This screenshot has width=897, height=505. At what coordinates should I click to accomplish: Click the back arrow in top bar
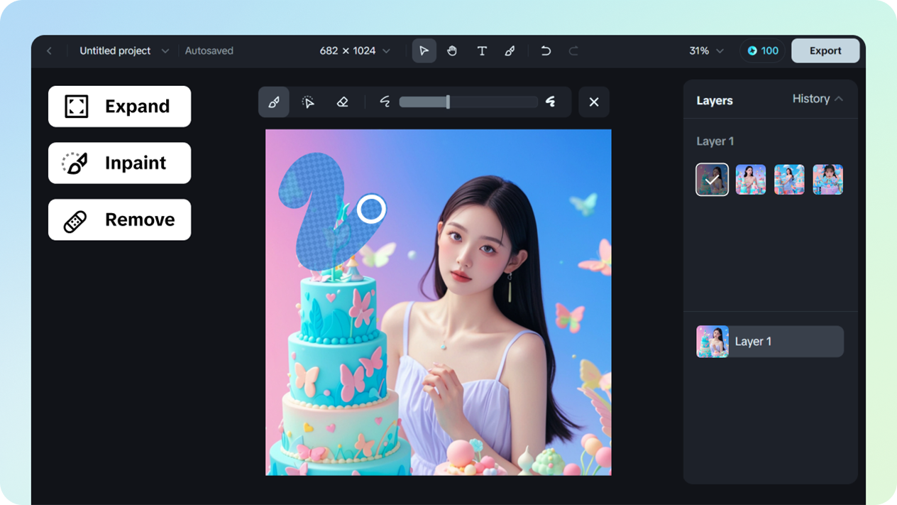coord(49,51)
